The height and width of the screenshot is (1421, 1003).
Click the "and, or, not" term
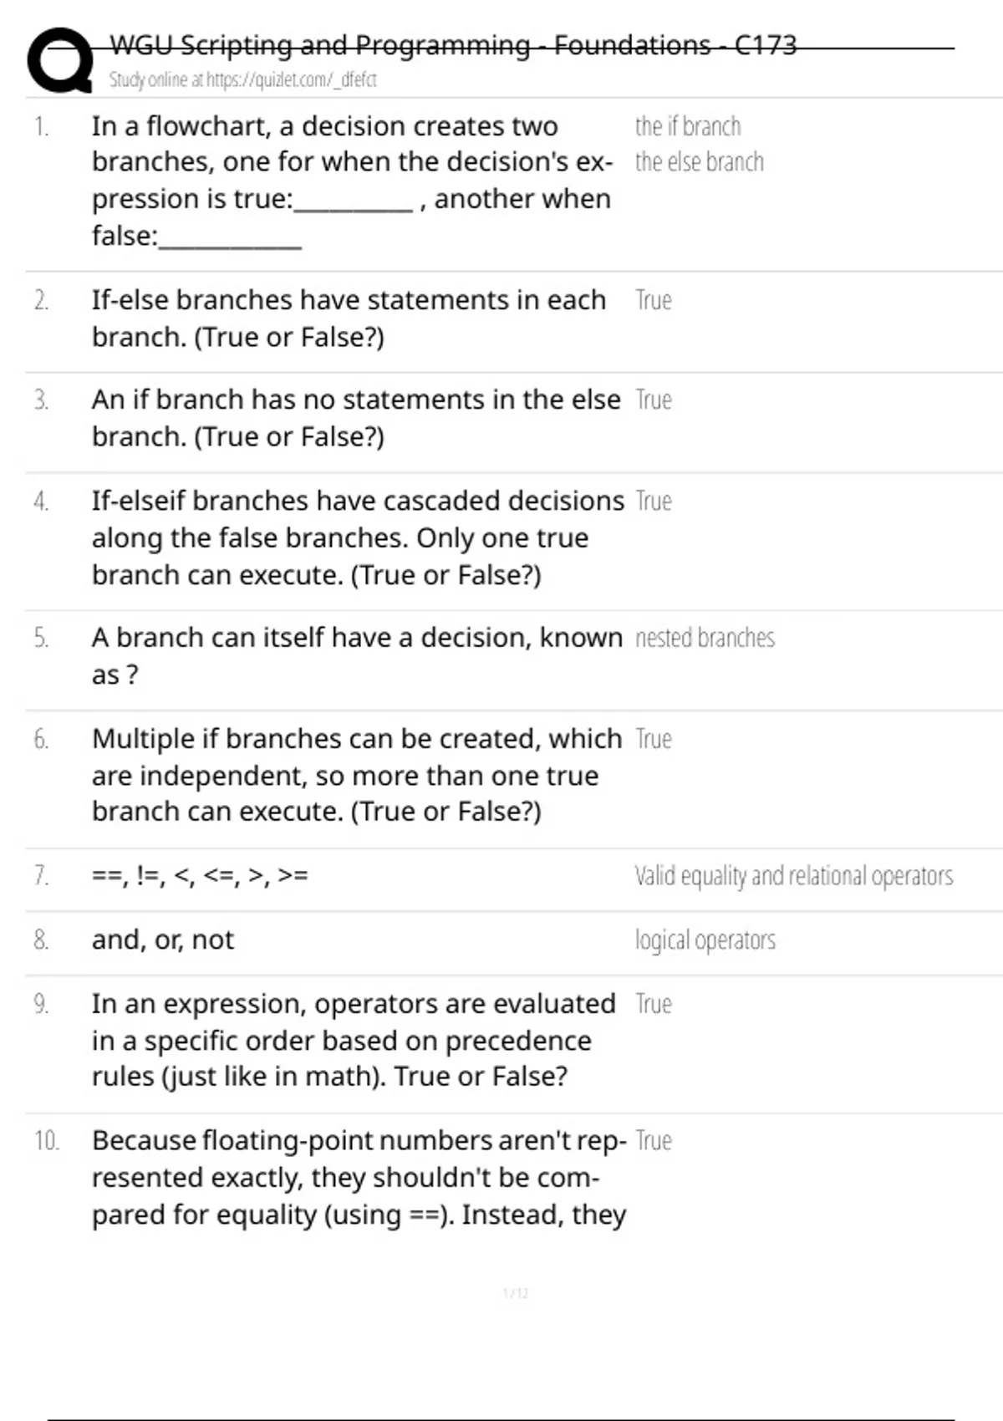(163, 940)
